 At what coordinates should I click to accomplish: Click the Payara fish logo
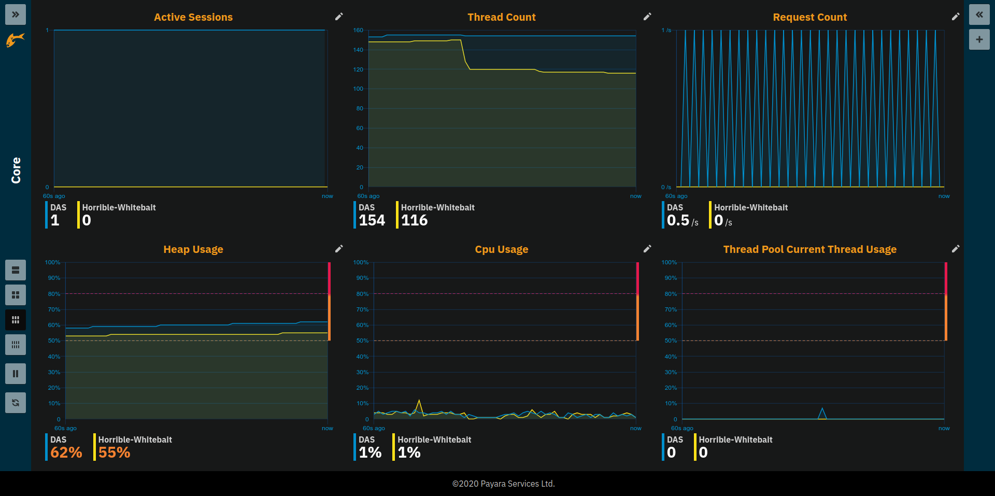(16, 40)
